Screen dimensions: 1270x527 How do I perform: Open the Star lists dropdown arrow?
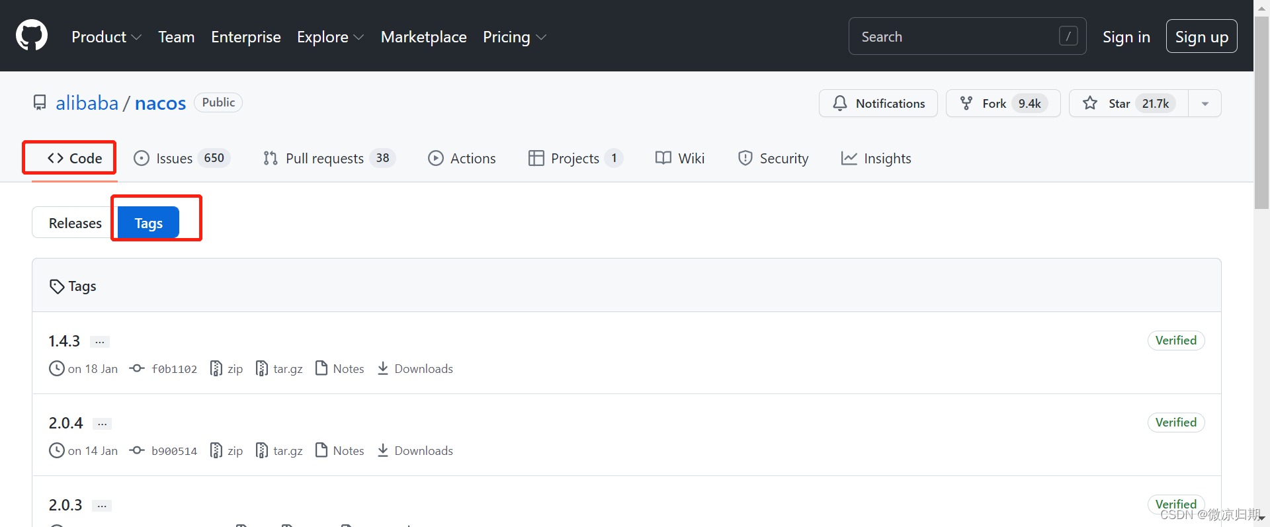1205,104
